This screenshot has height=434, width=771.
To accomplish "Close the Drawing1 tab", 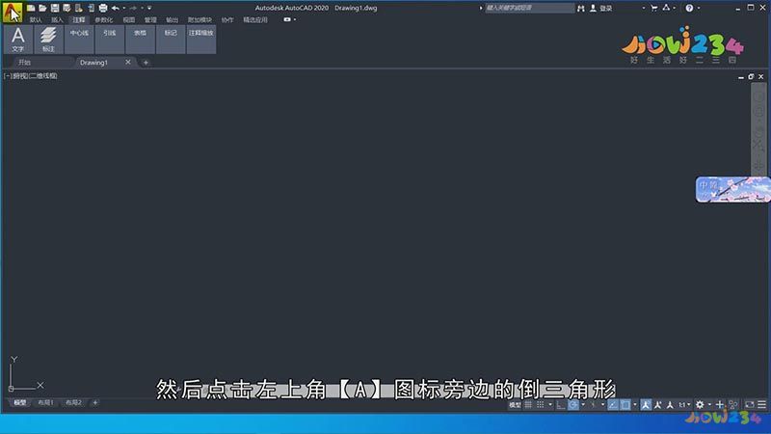I will [128, 62].
